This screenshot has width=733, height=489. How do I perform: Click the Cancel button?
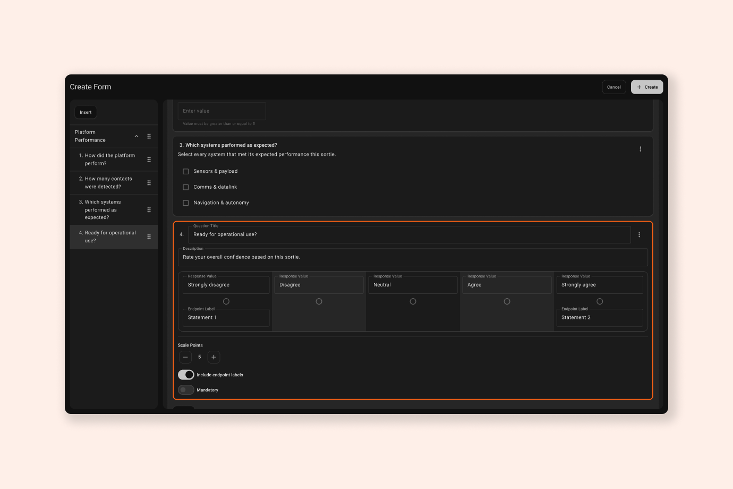click(614, 87)
